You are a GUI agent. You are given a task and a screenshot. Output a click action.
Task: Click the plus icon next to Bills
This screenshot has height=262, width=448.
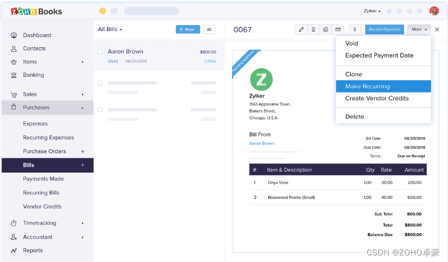click(82, 165)
